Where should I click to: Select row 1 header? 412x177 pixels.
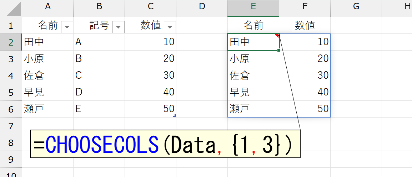coord(11,25)
